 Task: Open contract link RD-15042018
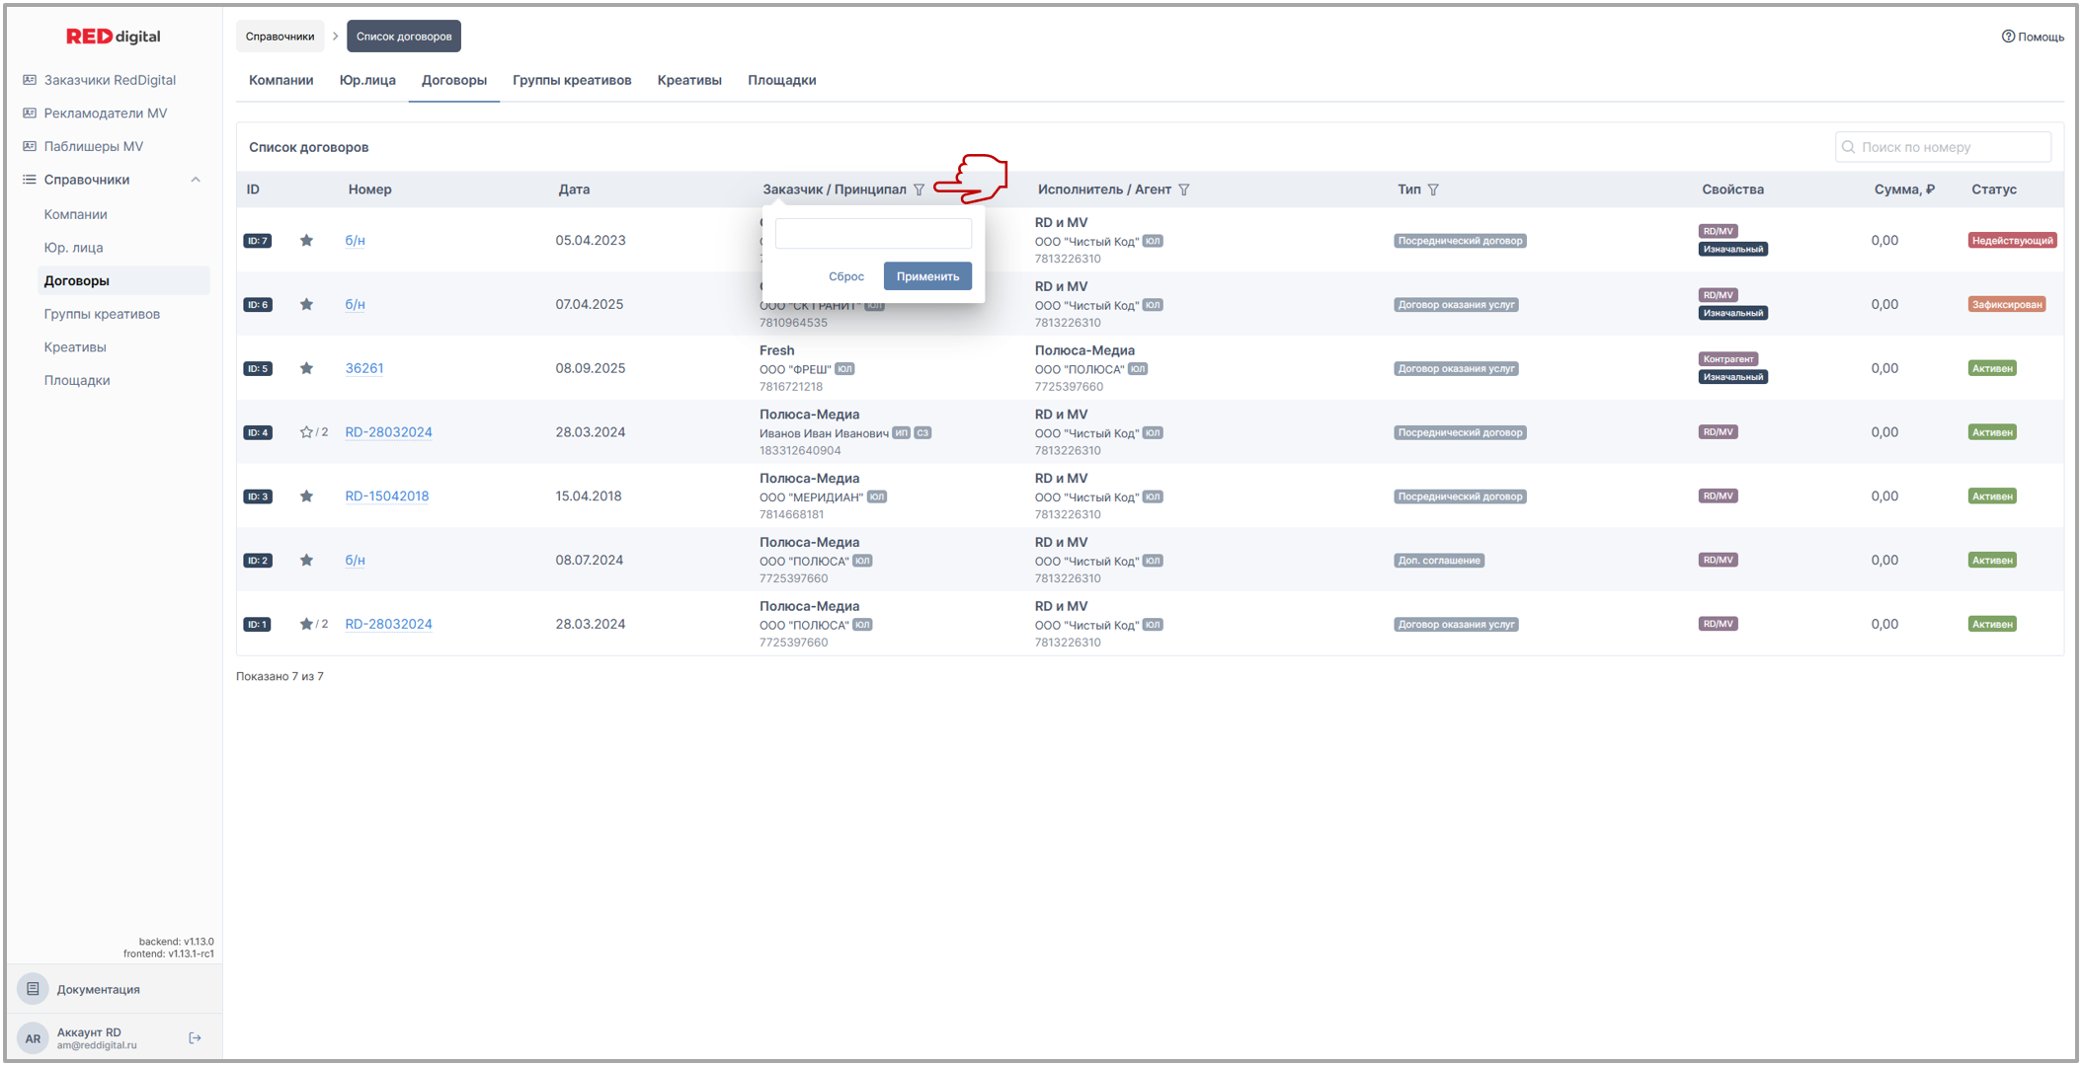coord(386,496)
